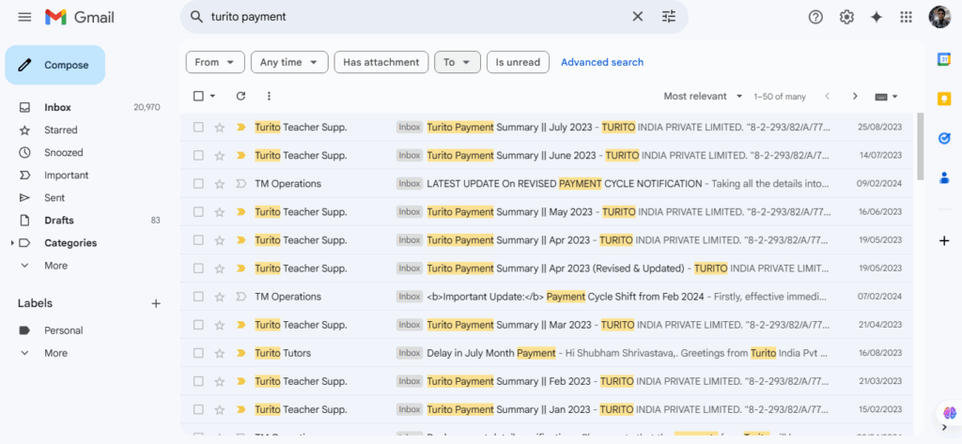Image resolution: width=962 pixels, height=444 pixels.
Task: Star the July 2023 Payment Summary email
Action: (220, 128)
